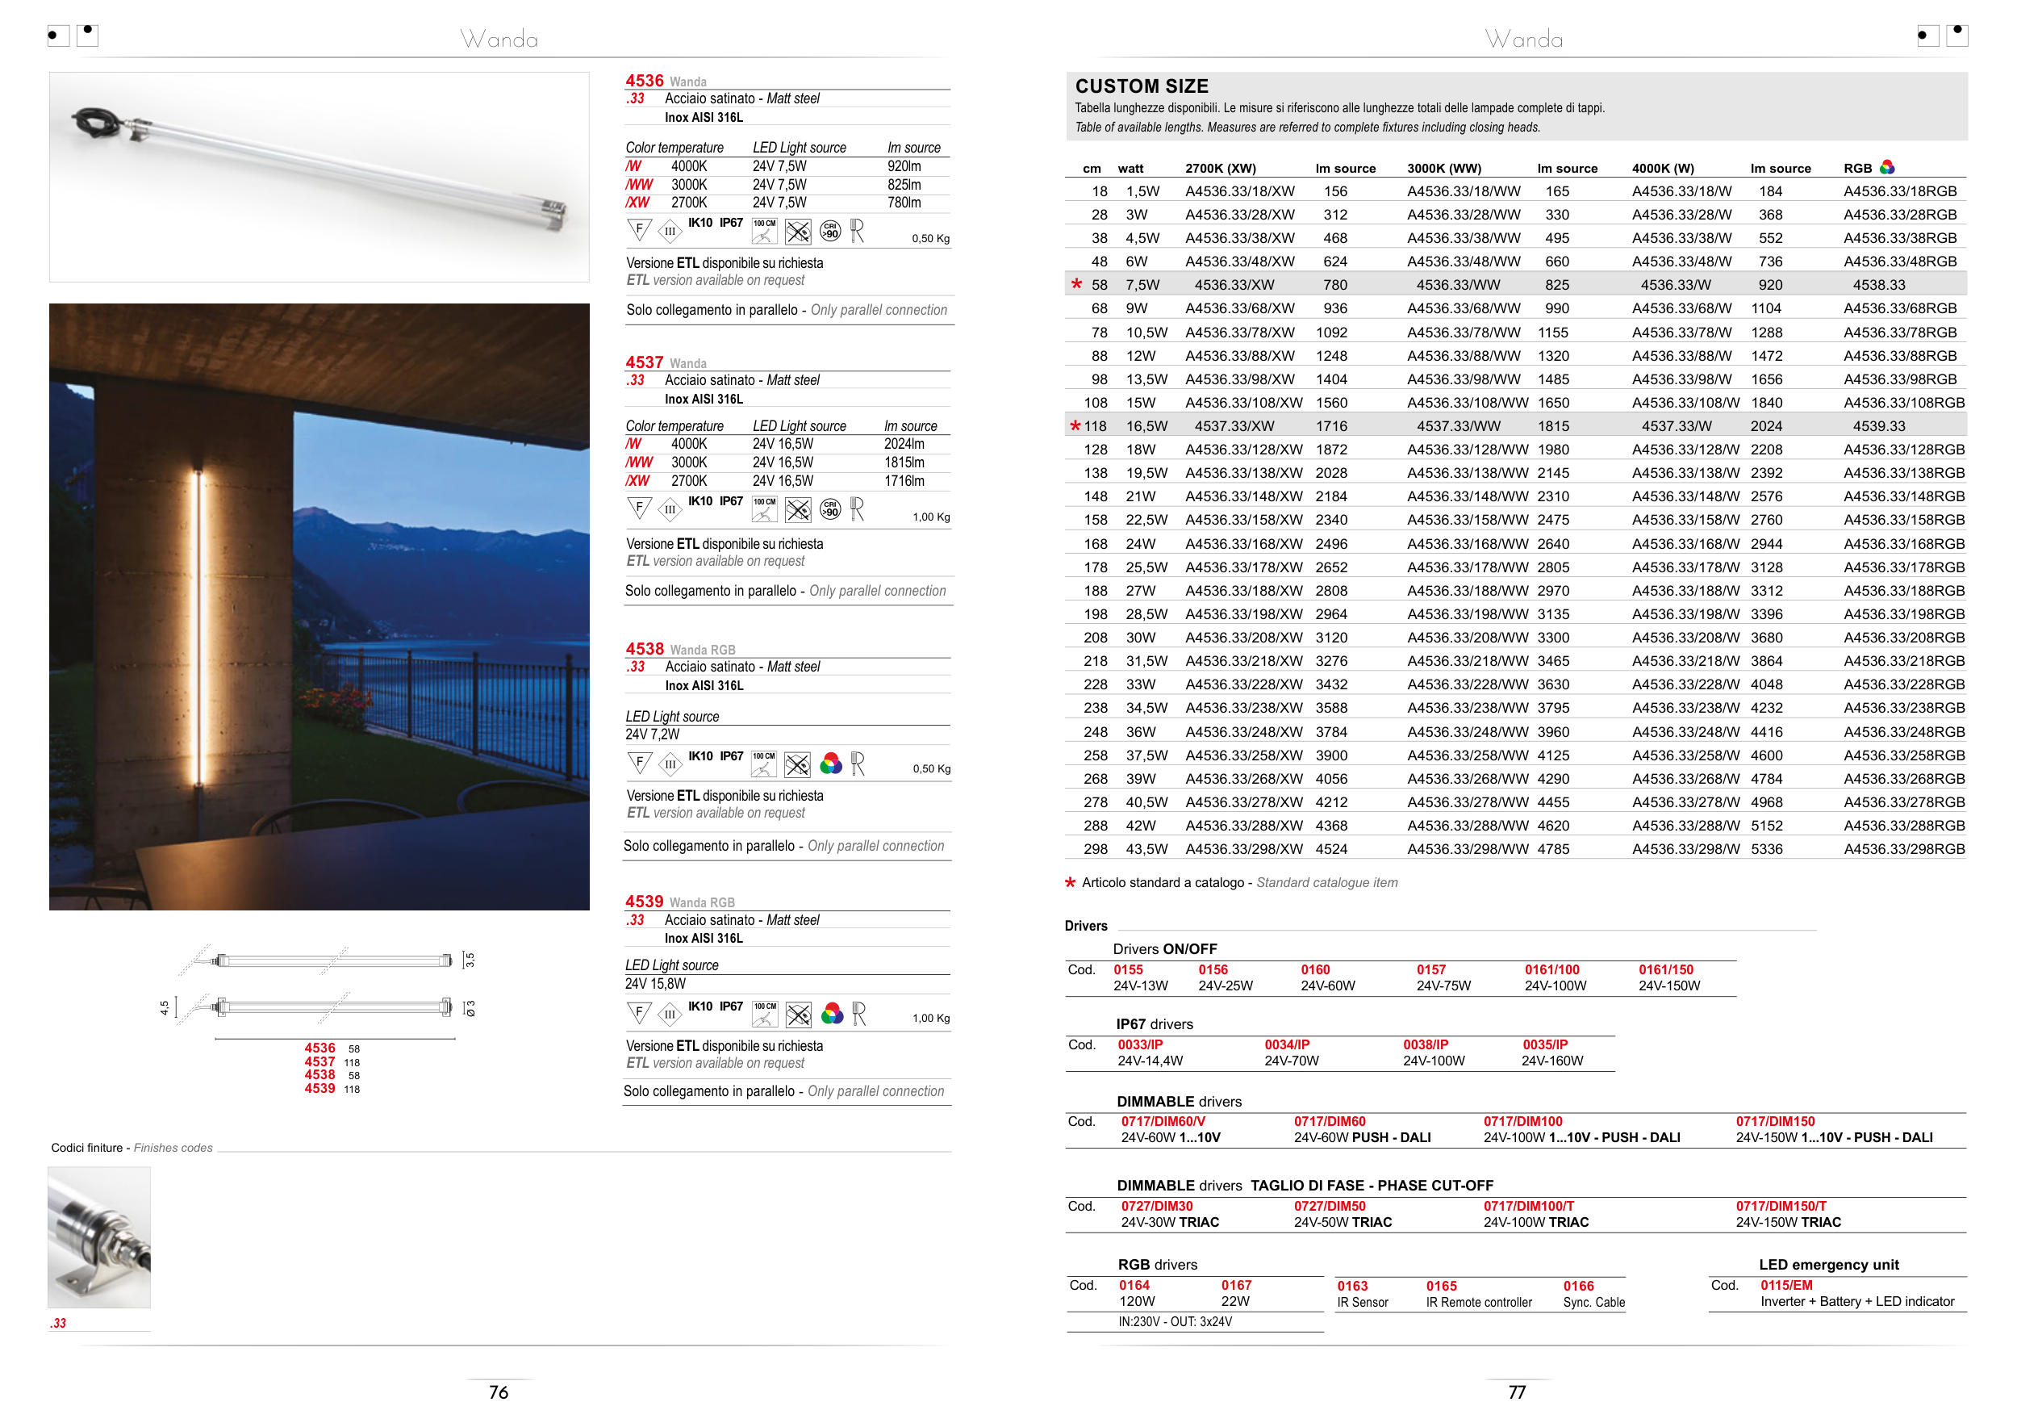Click the red asterisk beside the 58 cm row
2017x1427 pixels.
coord(1076,284)
